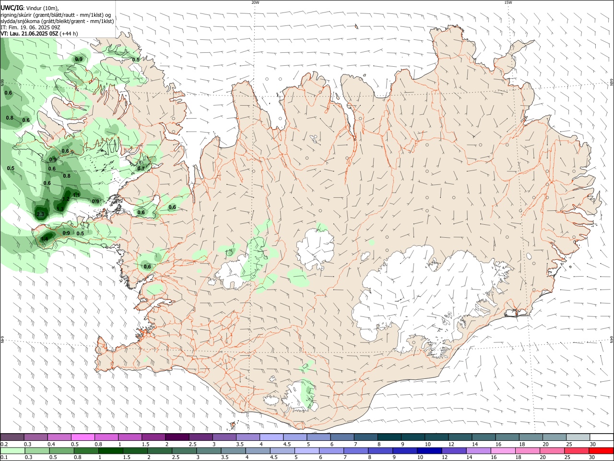Click the dark teal 8 swatch in upper legend

(x=390, y=437)
